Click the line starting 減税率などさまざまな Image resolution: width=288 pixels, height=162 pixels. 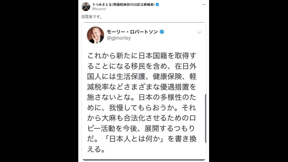tap(142, 87)
